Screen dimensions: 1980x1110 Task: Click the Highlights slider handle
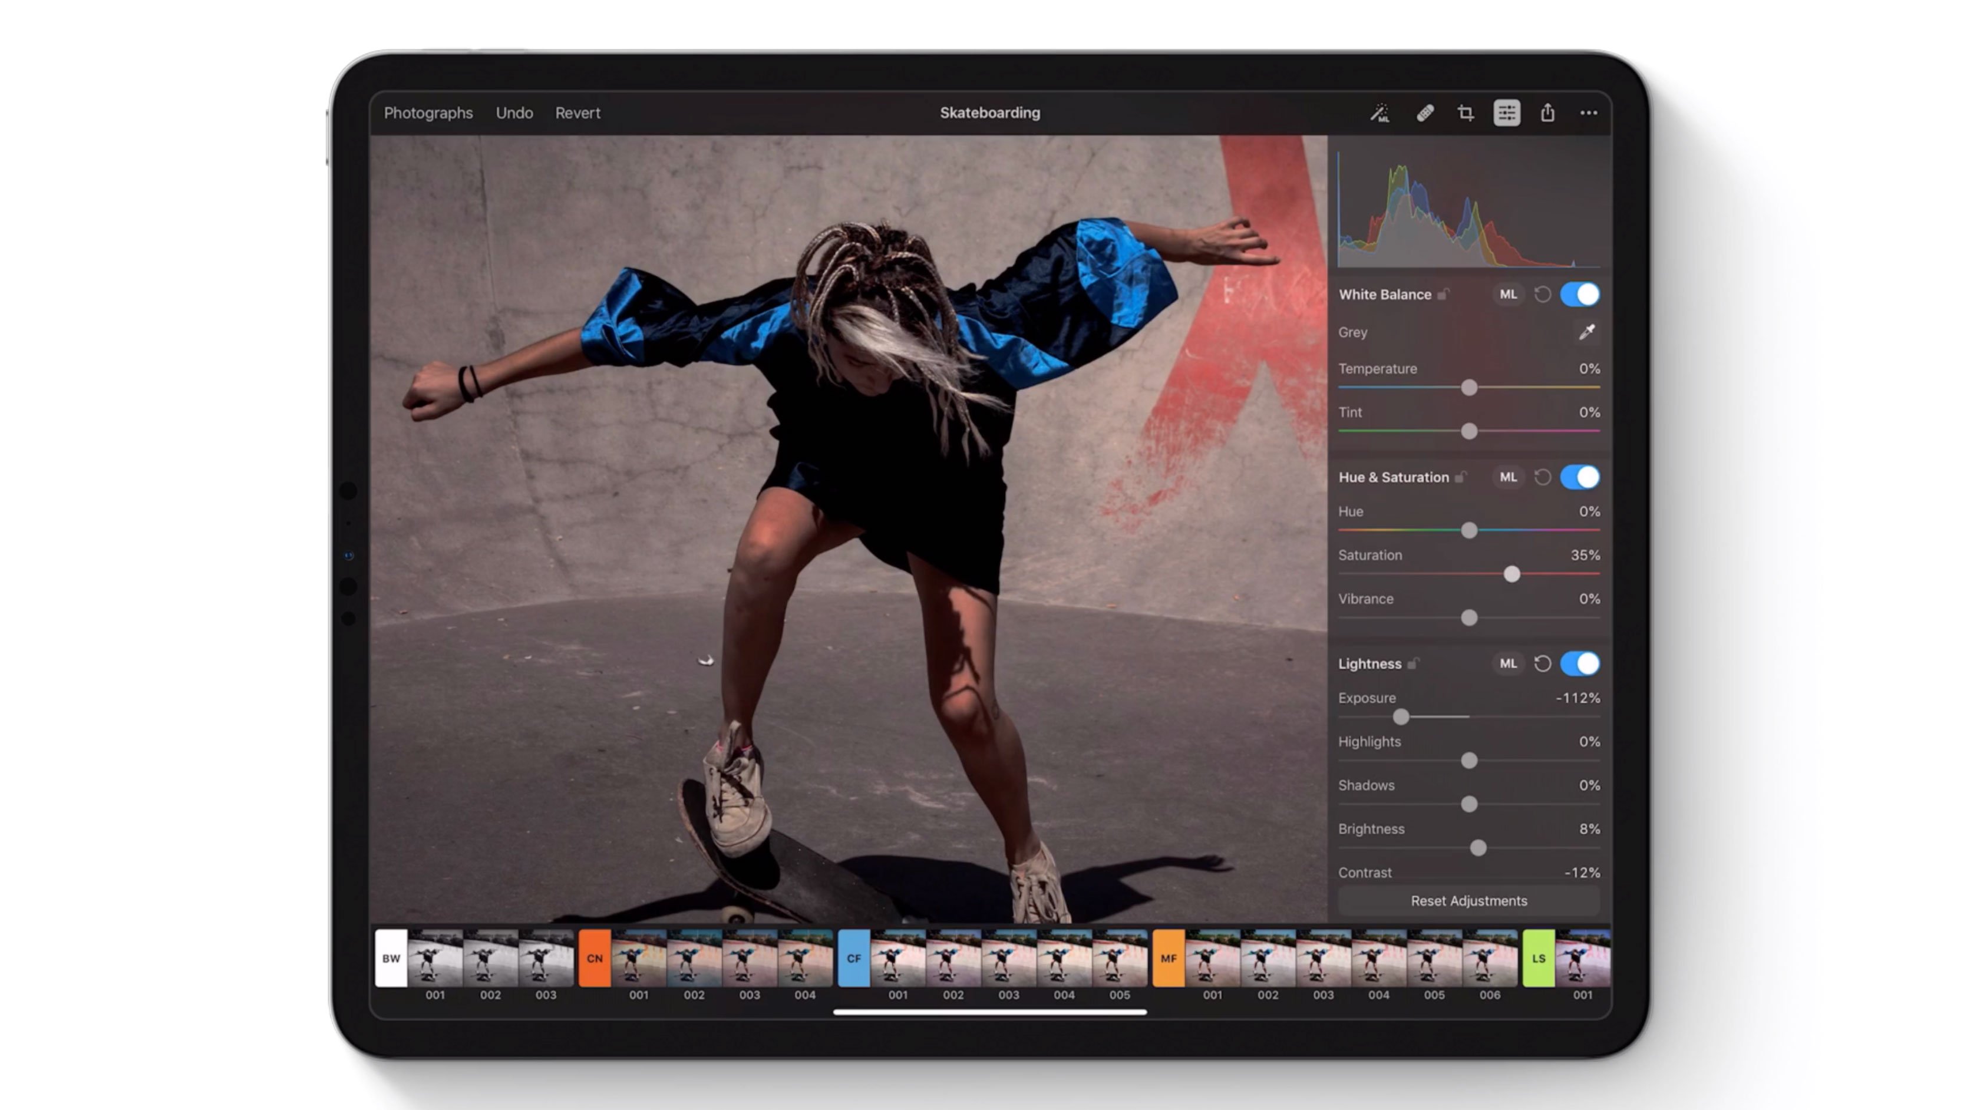point(1469,761)
